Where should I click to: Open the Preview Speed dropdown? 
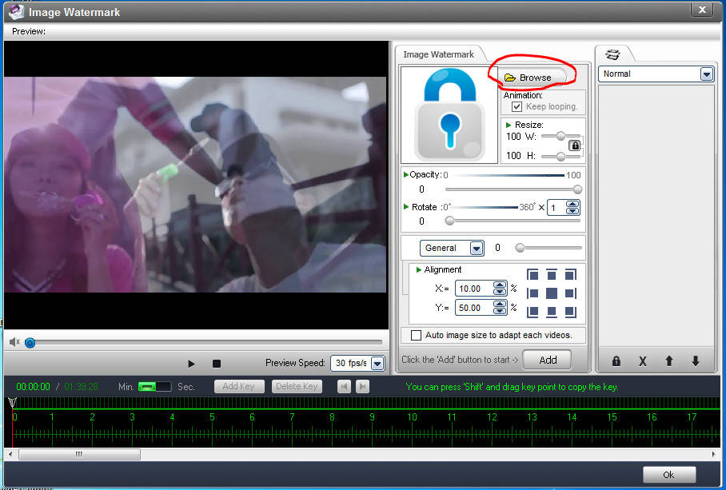378,363
